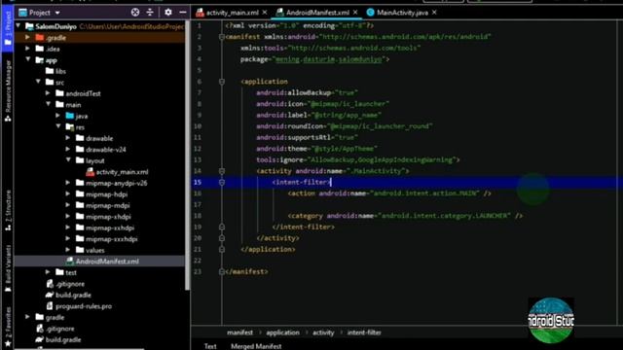Expand the .gradle folder

coord(28,37)
